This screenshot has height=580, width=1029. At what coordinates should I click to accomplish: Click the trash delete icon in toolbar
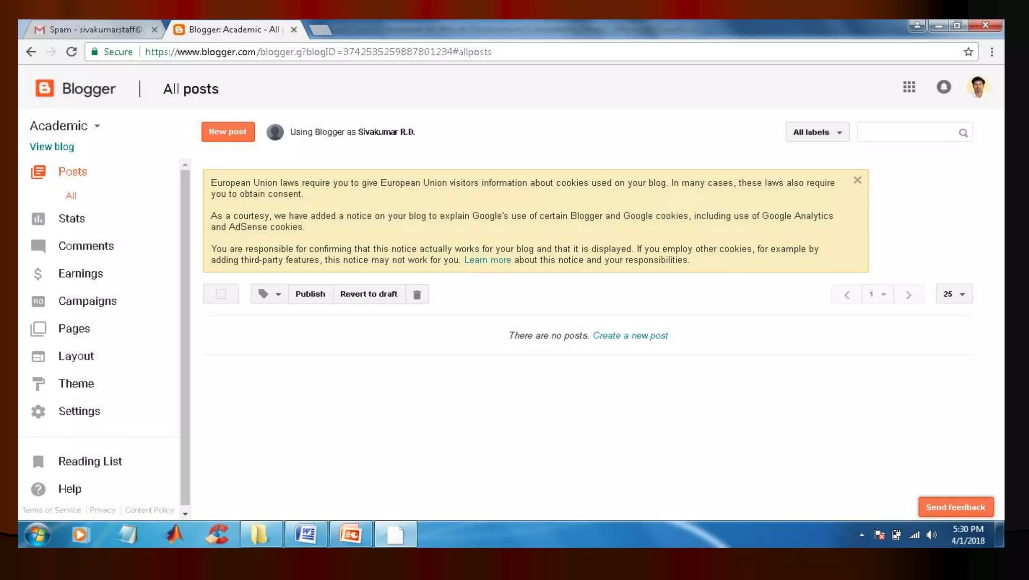[417, 294]
